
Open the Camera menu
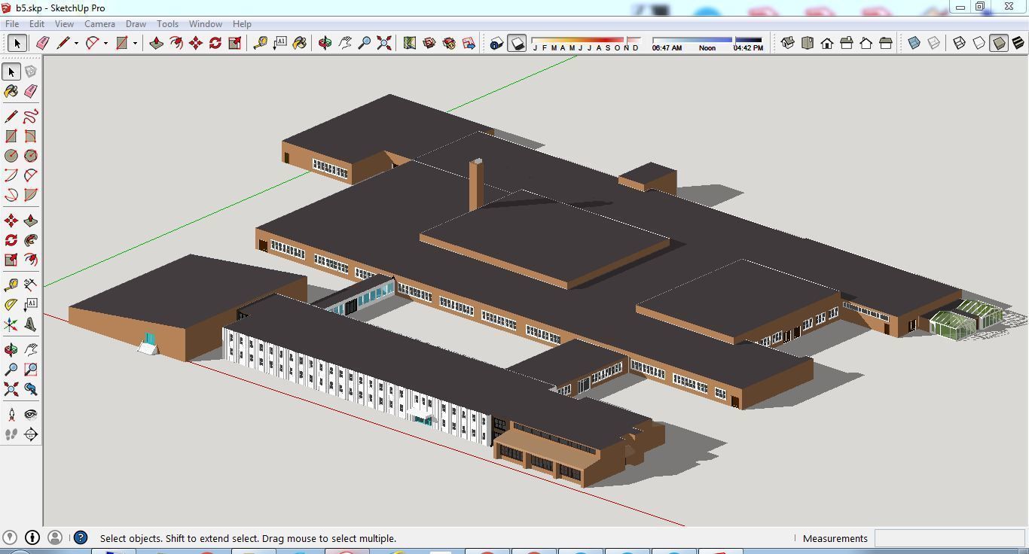point(99,23)
